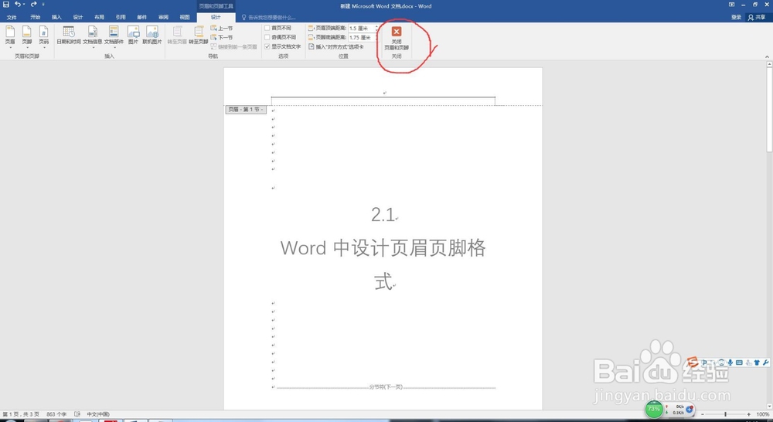Switch to the 视图 tab
This screenshot has height=422, width=773.
pyautogui.click(x=185, y=17)
